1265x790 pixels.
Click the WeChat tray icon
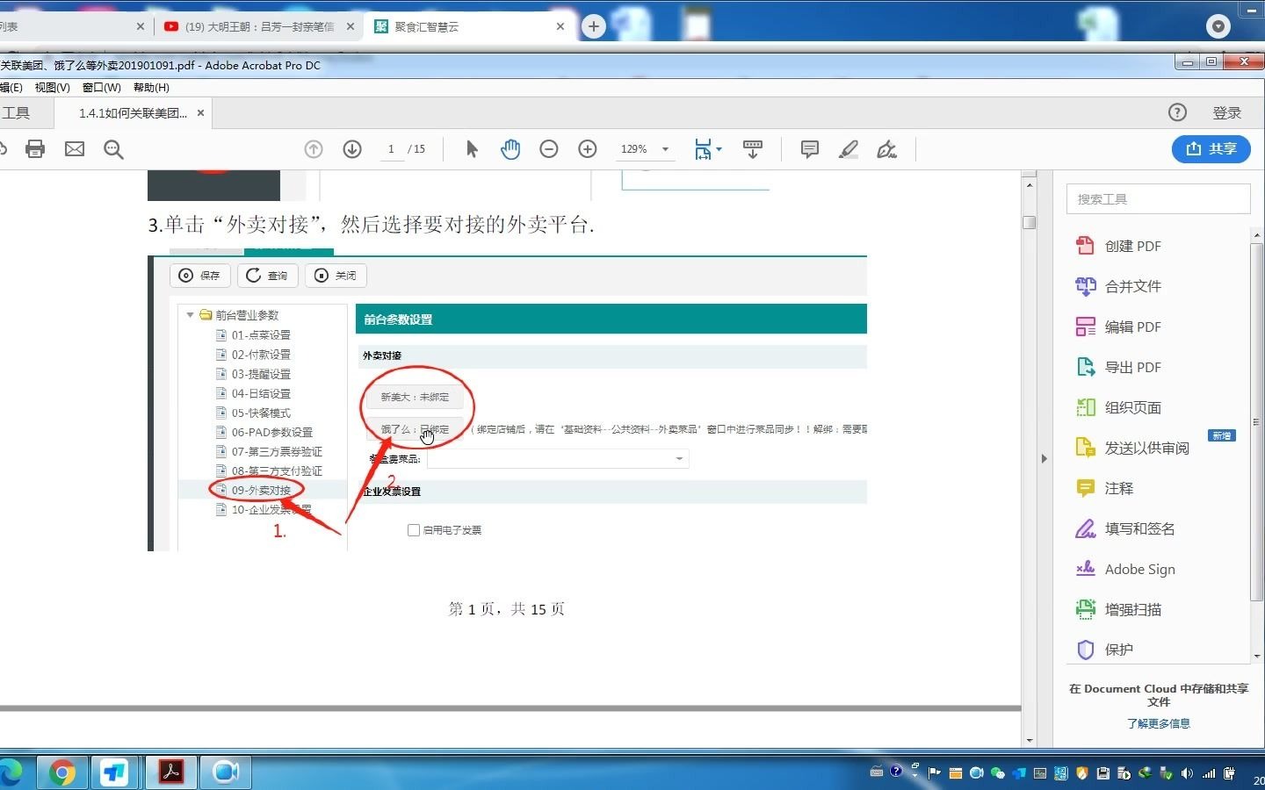click(x=997, y=773)
